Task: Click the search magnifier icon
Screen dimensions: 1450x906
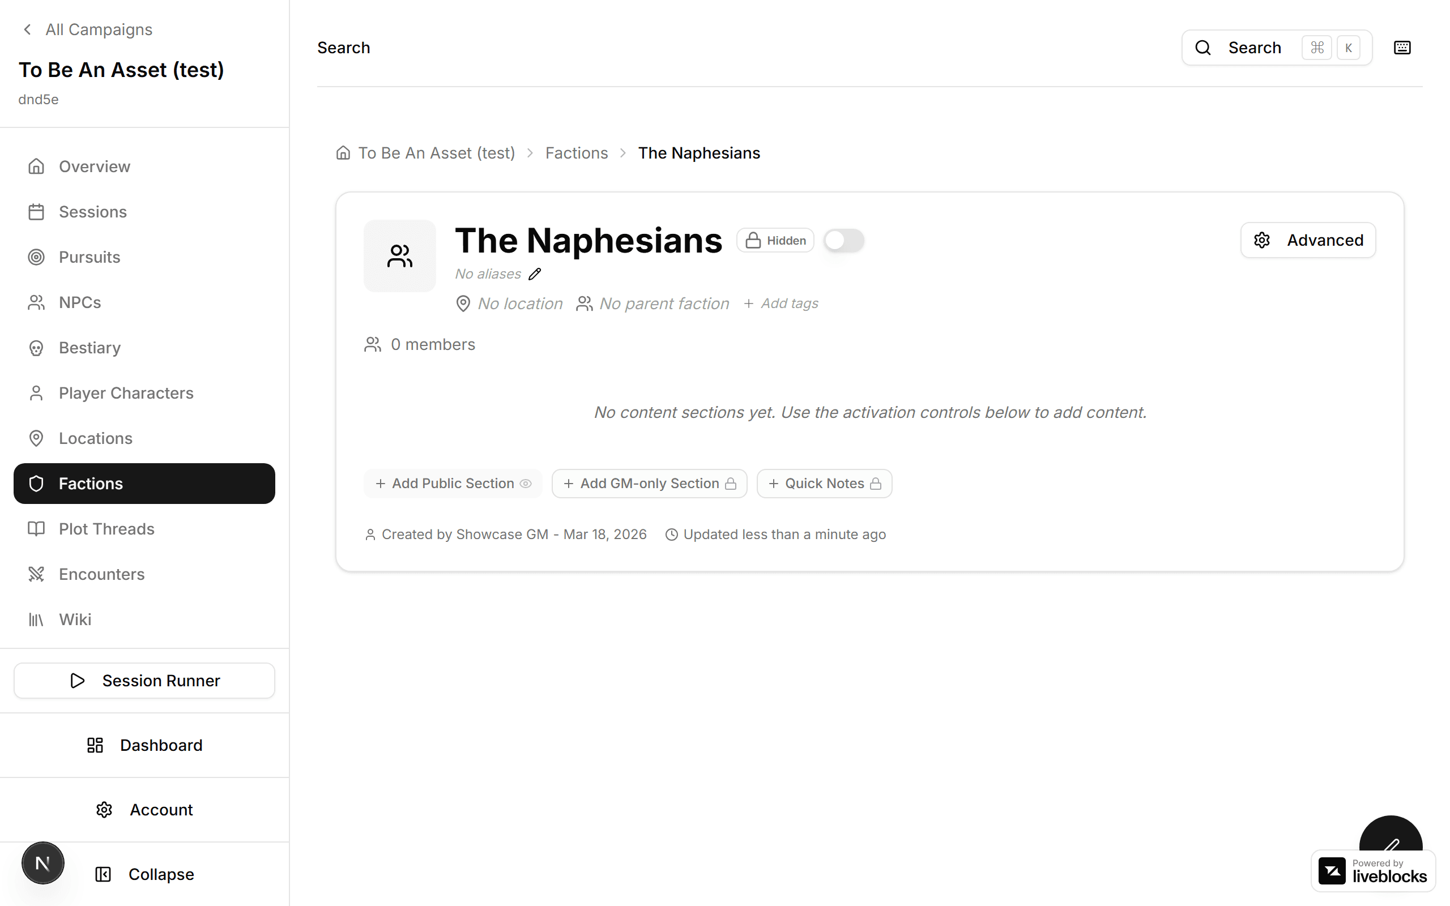Action: [1203, 48]
